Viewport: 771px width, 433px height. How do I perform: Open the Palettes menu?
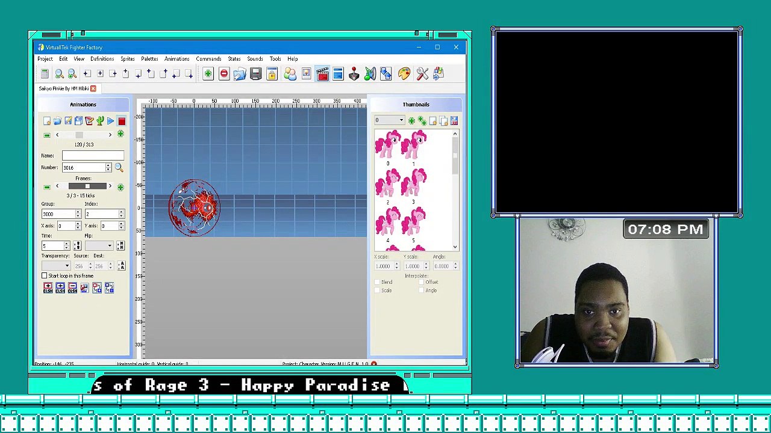(x=149, y=59)
